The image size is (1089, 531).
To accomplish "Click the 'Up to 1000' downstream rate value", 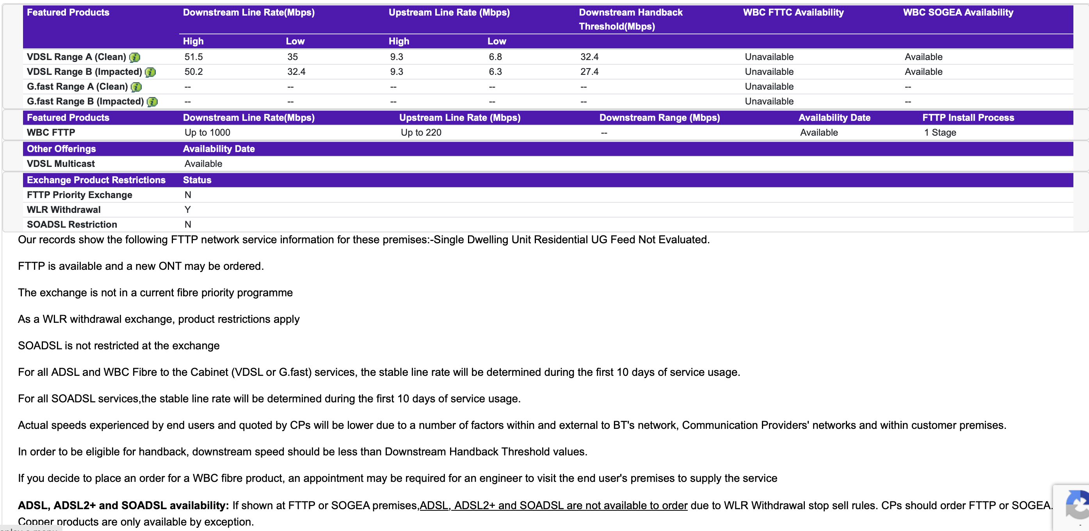I will (x=207, y=133).
